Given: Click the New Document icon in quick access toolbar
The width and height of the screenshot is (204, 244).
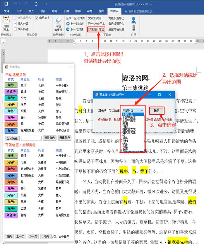Looking at the screenshot, I should (x=36, y=4).
